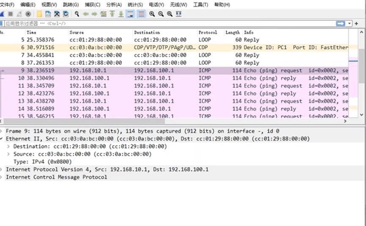Expand the Destination cc:01:29:88:00:00 field
The width and height of the screenshot is (366, 226).
tap(8, 146)
